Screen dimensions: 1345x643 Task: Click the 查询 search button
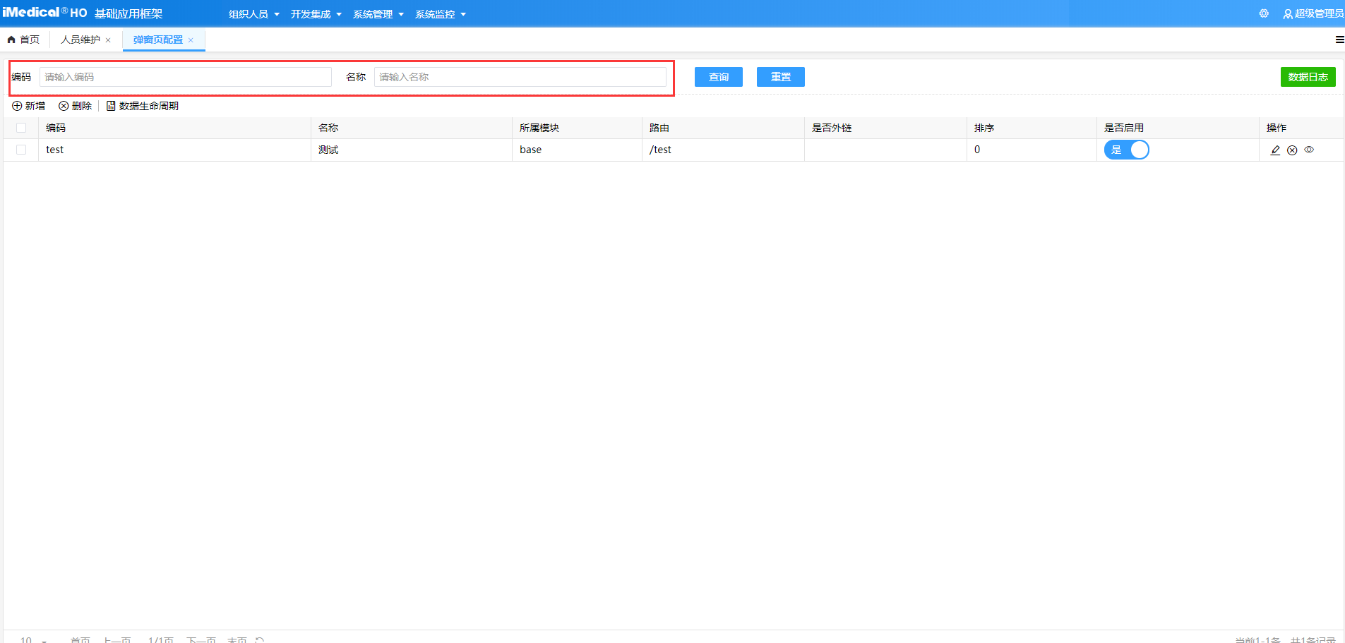click(719, 77)
